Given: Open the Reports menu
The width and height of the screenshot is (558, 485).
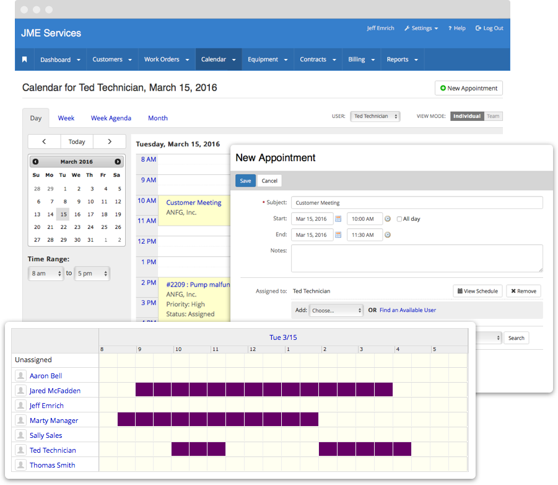Looking at the screenshot, I should tap(402, 60).
